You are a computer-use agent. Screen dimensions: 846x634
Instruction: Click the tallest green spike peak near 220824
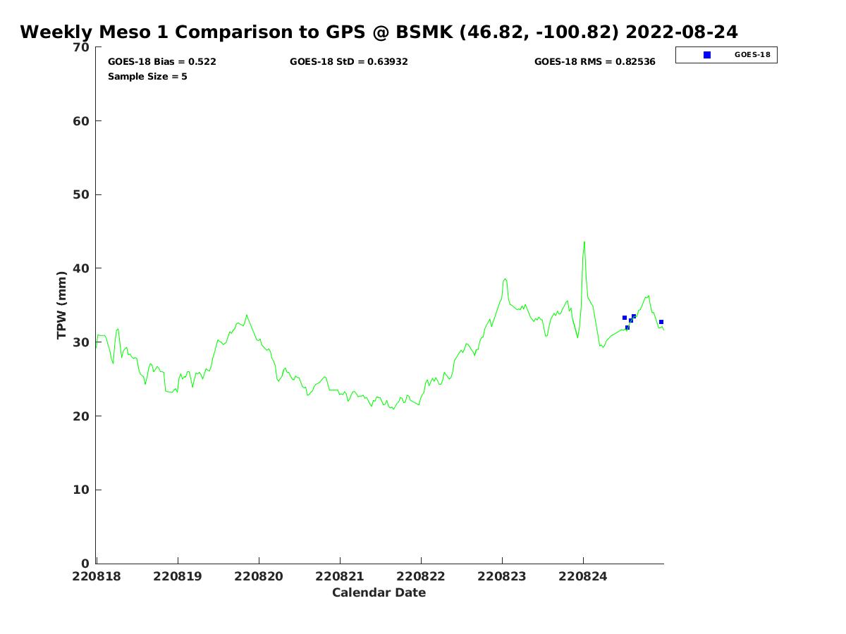click(x=584, y=243)
